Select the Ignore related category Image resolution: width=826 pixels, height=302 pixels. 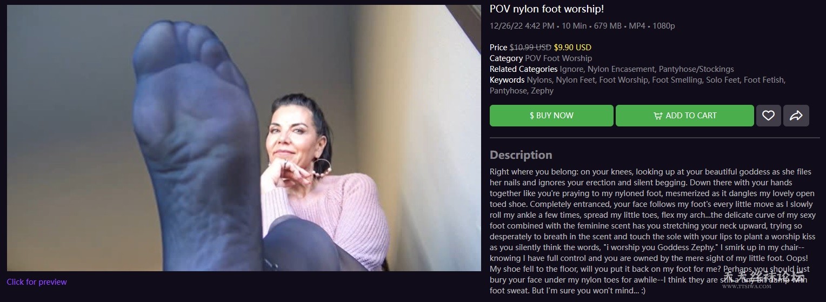pos(571,69)
